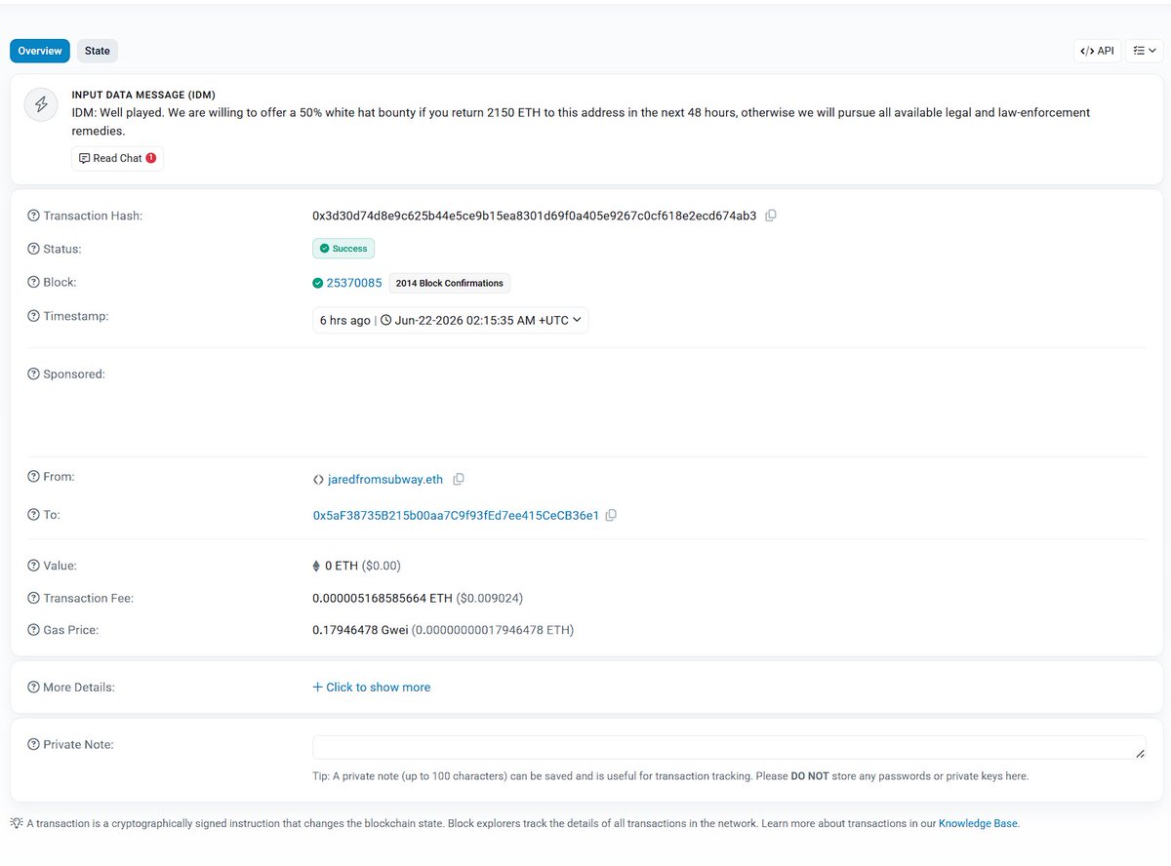Click help icon next to Private Note

tap(33, 744)
